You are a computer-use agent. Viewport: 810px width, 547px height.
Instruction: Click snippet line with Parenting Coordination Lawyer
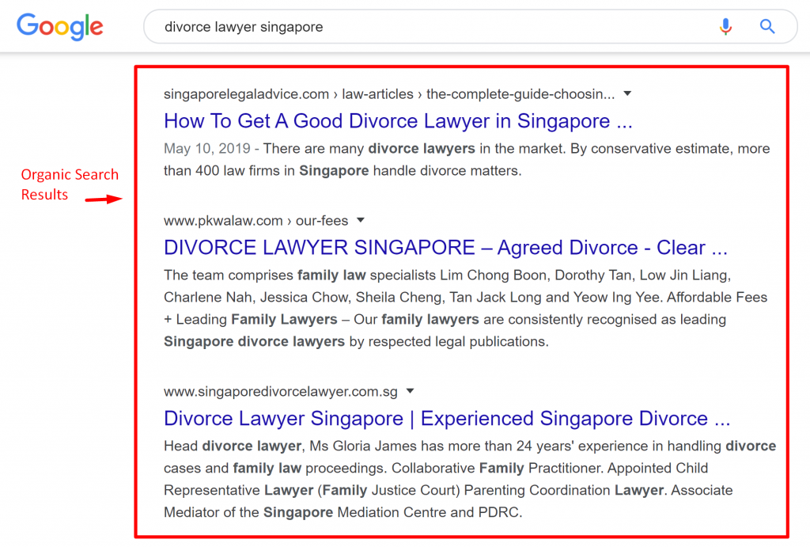click(x=448, y=490)
